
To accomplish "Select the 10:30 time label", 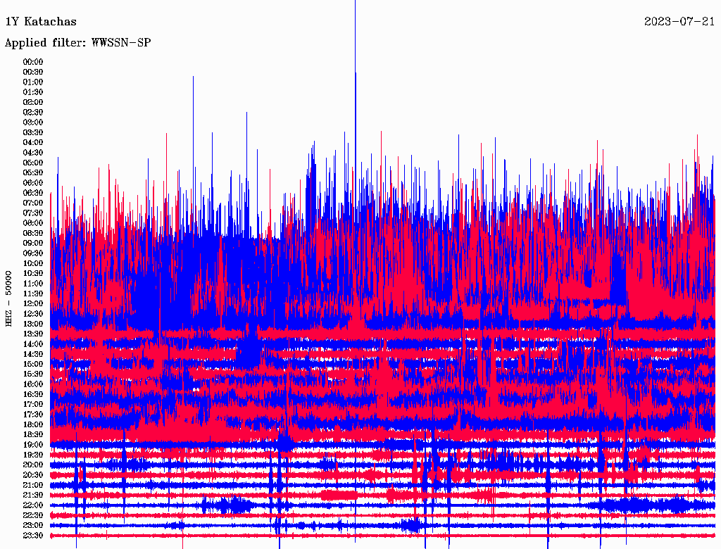I will click(33, 274).
